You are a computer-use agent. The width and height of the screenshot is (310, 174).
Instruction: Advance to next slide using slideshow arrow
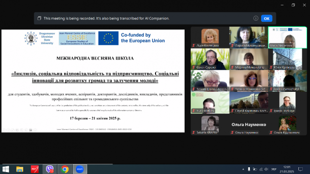coord(8,130)
